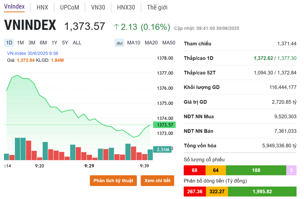Screen dimensions: 304x199
Task: Select the 5Y time range
Action: 65,43
